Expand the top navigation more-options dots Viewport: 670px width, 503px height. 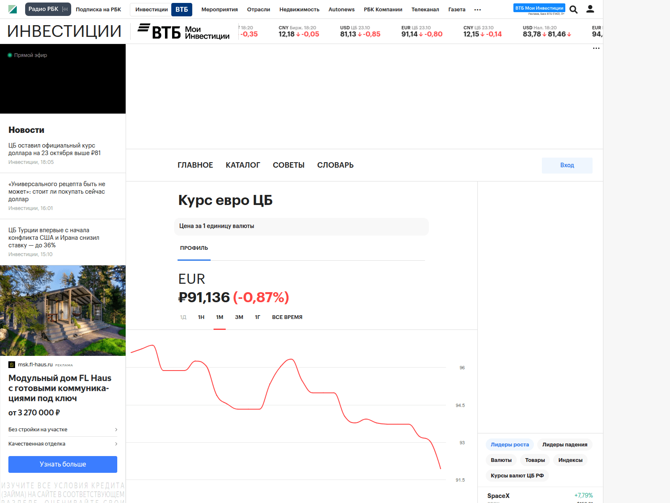click(x=477, y=10)
